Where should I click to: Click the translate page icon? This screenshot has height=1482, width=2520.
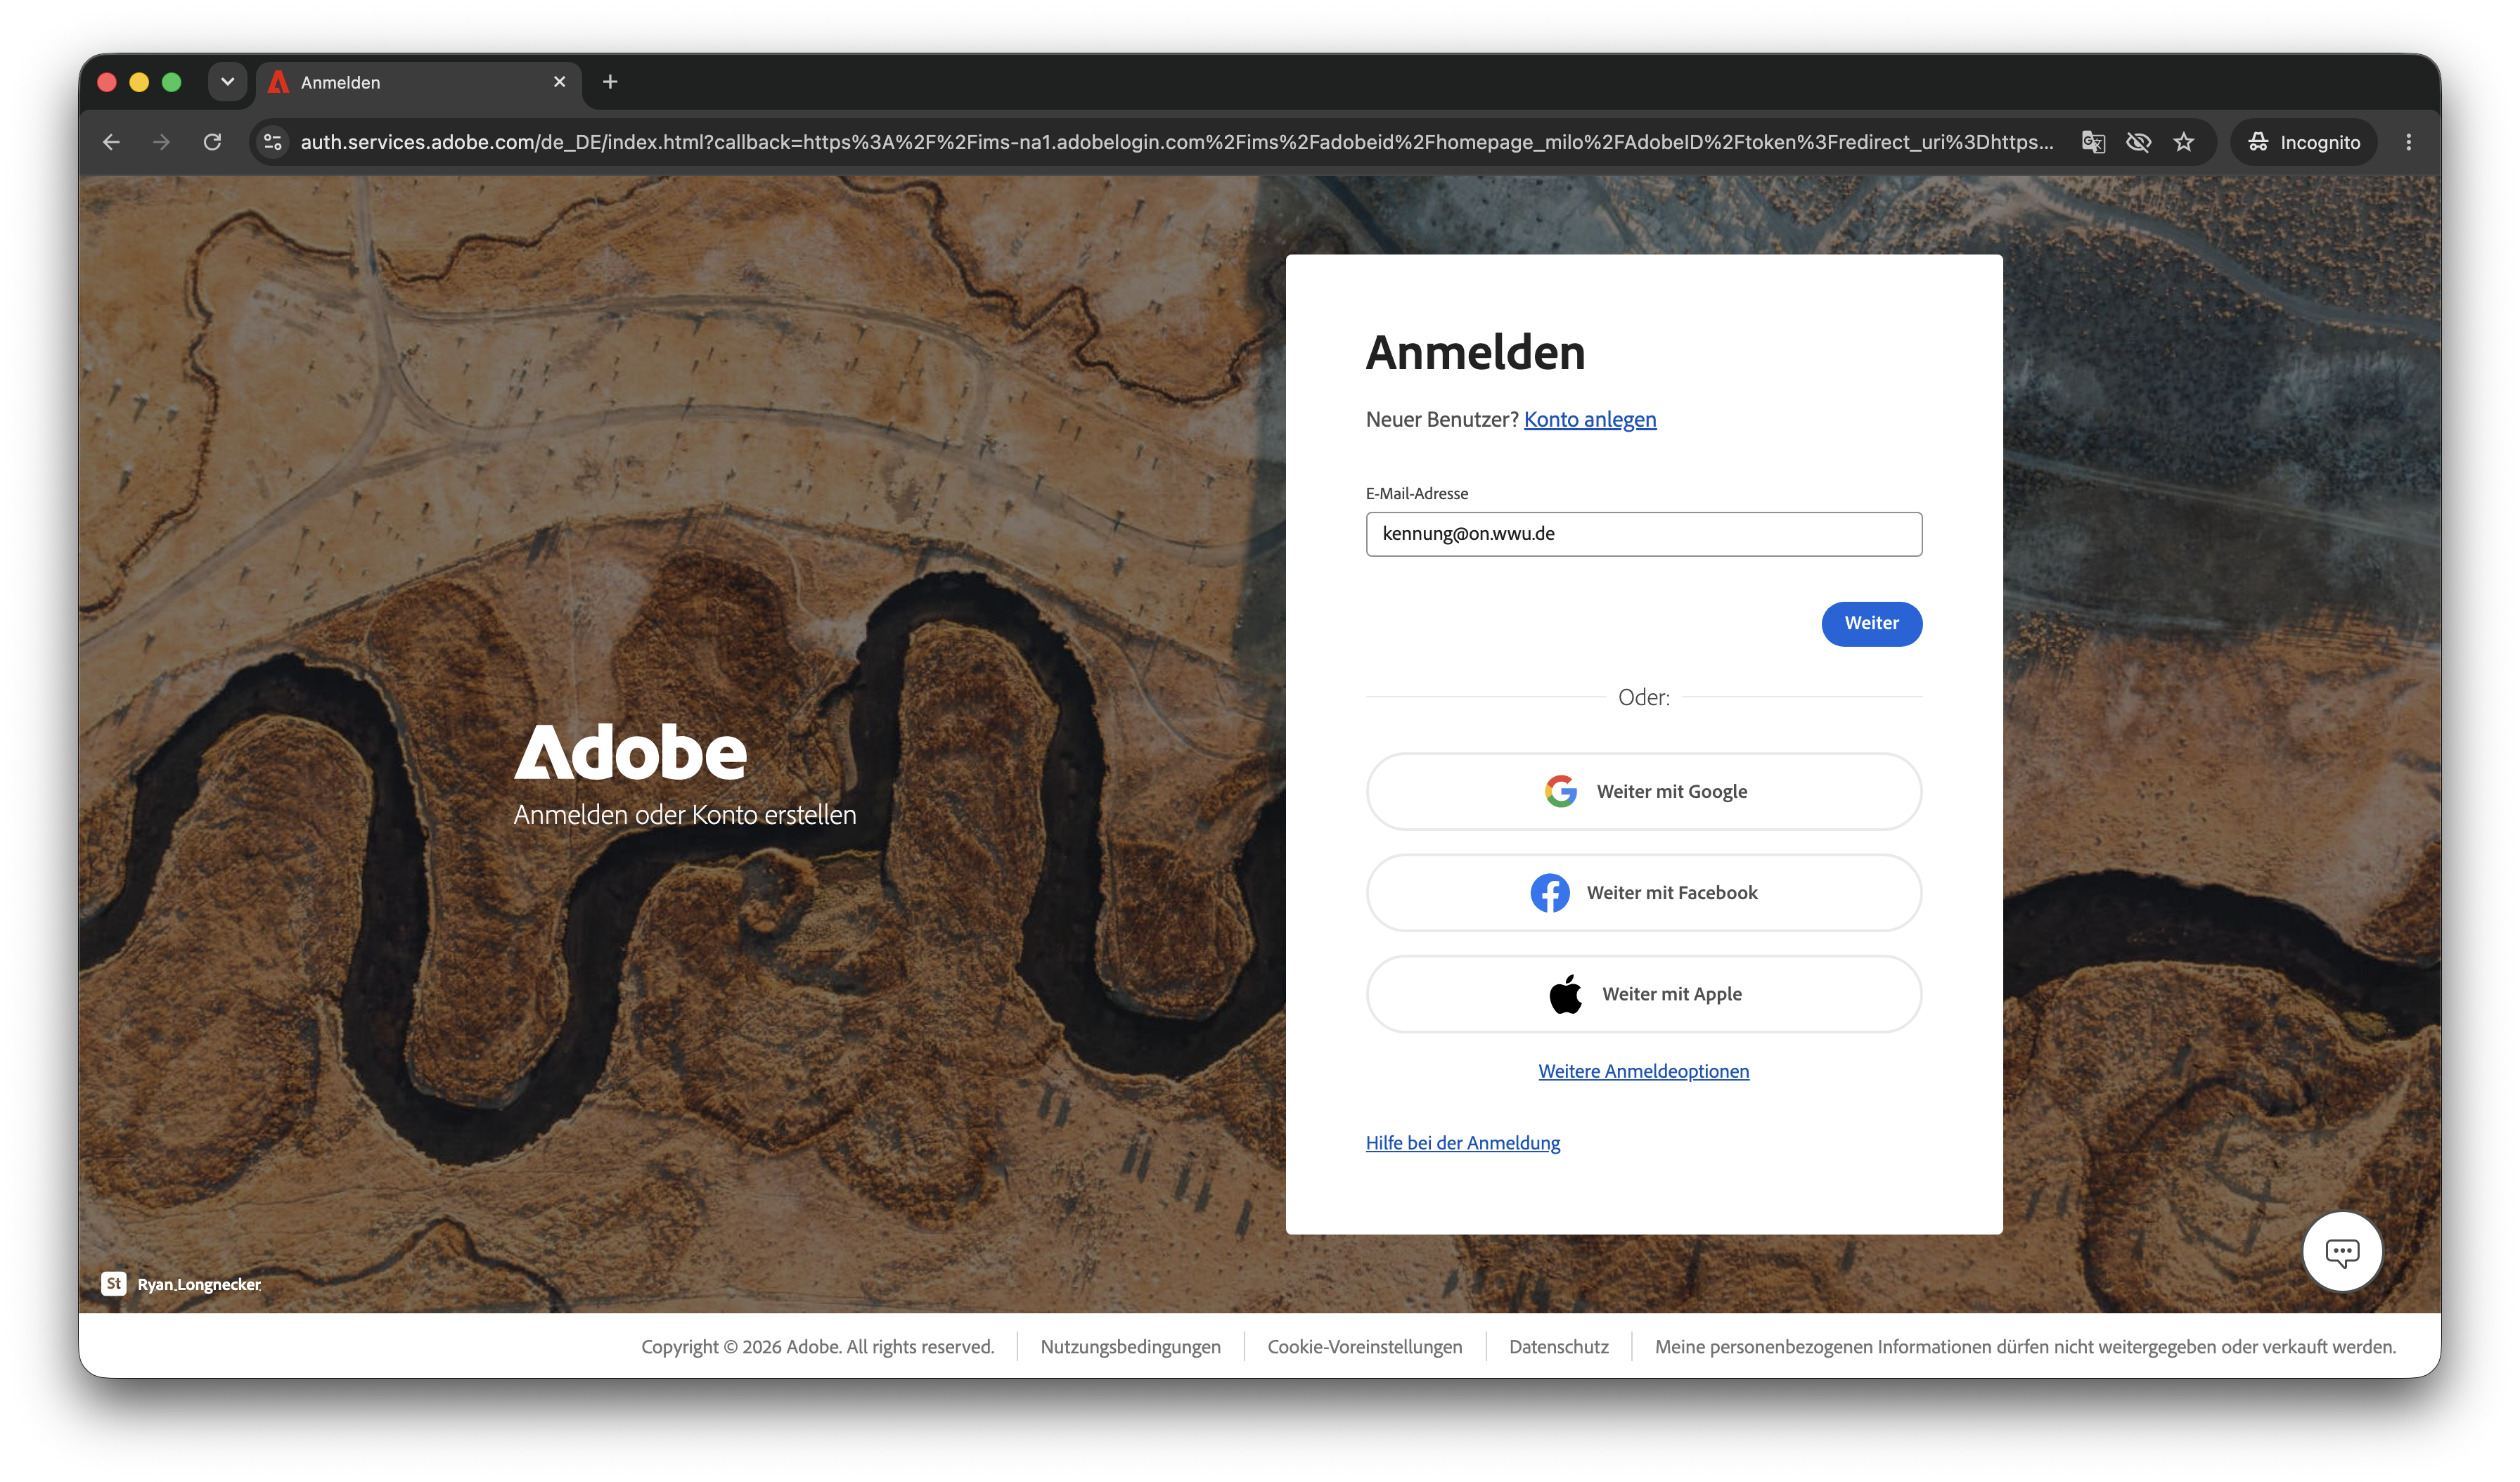[x=2093, y=142]
